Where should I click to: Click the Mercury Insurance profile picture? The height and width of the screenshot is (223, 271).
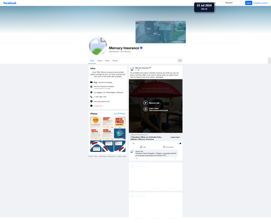click(98, 46)
